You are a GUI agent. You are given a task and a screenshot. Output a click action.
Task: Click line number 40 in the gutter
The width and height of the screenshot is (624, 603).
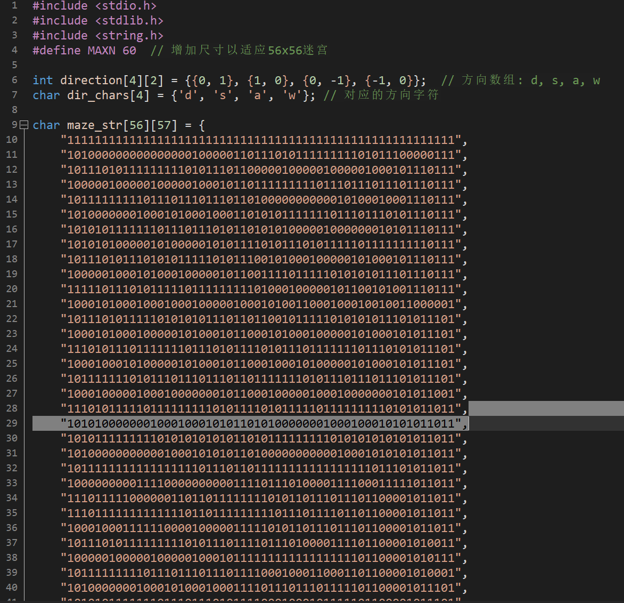pyautogui.click(x=12, y=588)
